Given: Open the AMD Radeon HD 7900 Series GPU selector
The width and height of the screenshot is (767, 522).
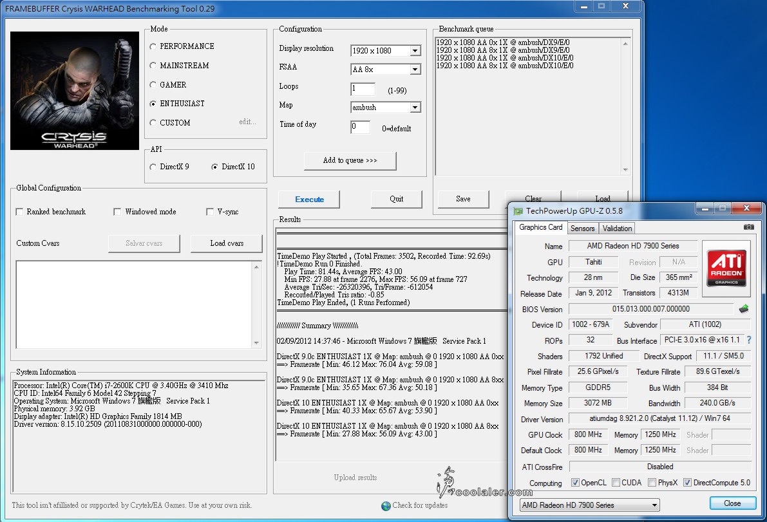Looking at the screenshot, I should [589, 505].
